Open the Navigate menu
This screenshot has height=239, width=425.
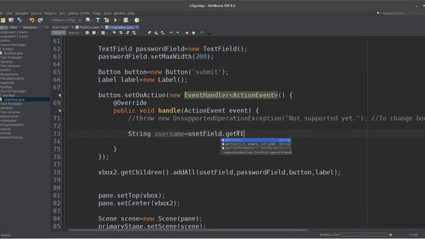[22, 13]
